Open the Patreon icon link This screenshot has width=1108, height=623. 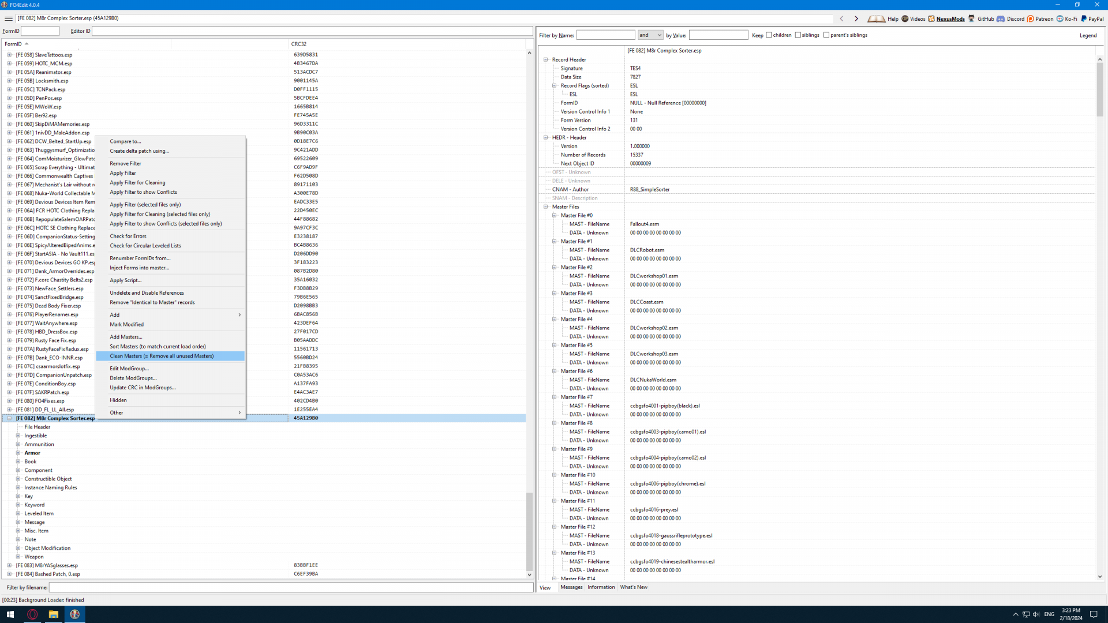click(1031, 18)
